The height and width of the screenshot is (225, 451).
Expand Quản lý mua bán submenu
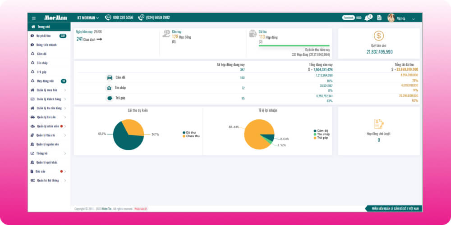click(47, 90)
